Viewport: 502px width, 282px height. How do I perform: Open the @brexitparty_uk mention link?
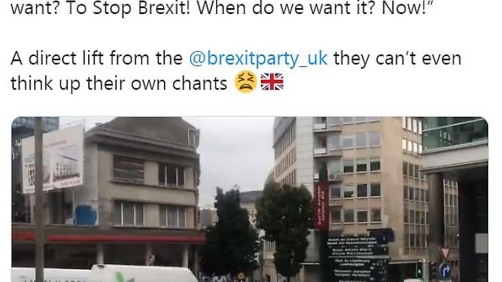click(x=258, y=59)
